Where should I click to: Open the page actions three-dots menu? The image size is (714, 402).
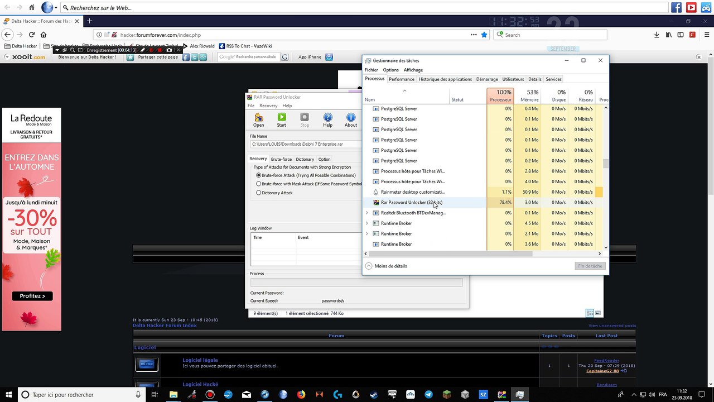pyautogui.click(x=474, y=35)
